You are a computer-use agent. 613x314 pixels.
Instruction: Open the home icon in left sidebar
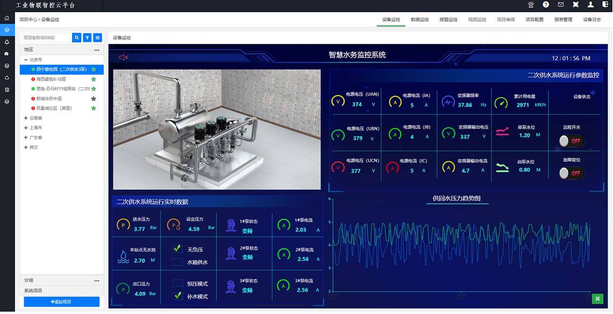tap(7, 18)
